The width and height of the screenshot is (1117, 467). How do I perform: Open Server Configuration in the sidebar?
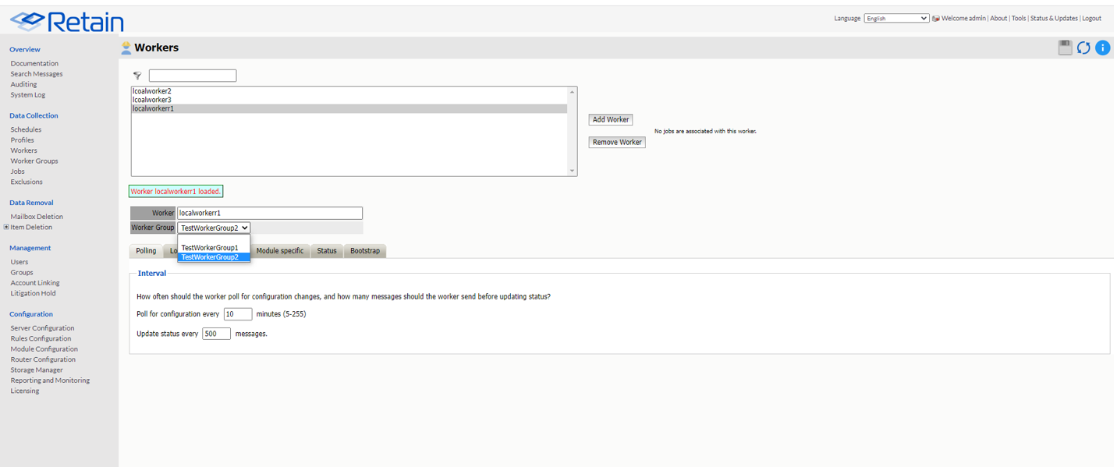tap(42, 328)
